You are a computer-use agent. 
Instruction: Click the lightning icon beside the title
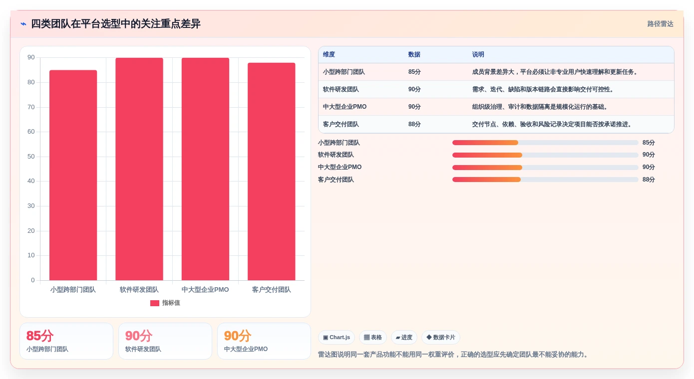point(23,24)
